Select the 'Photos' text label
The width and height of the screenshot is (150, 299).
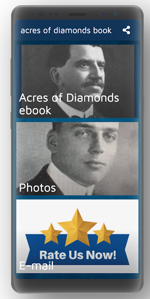tap(37, 188)
